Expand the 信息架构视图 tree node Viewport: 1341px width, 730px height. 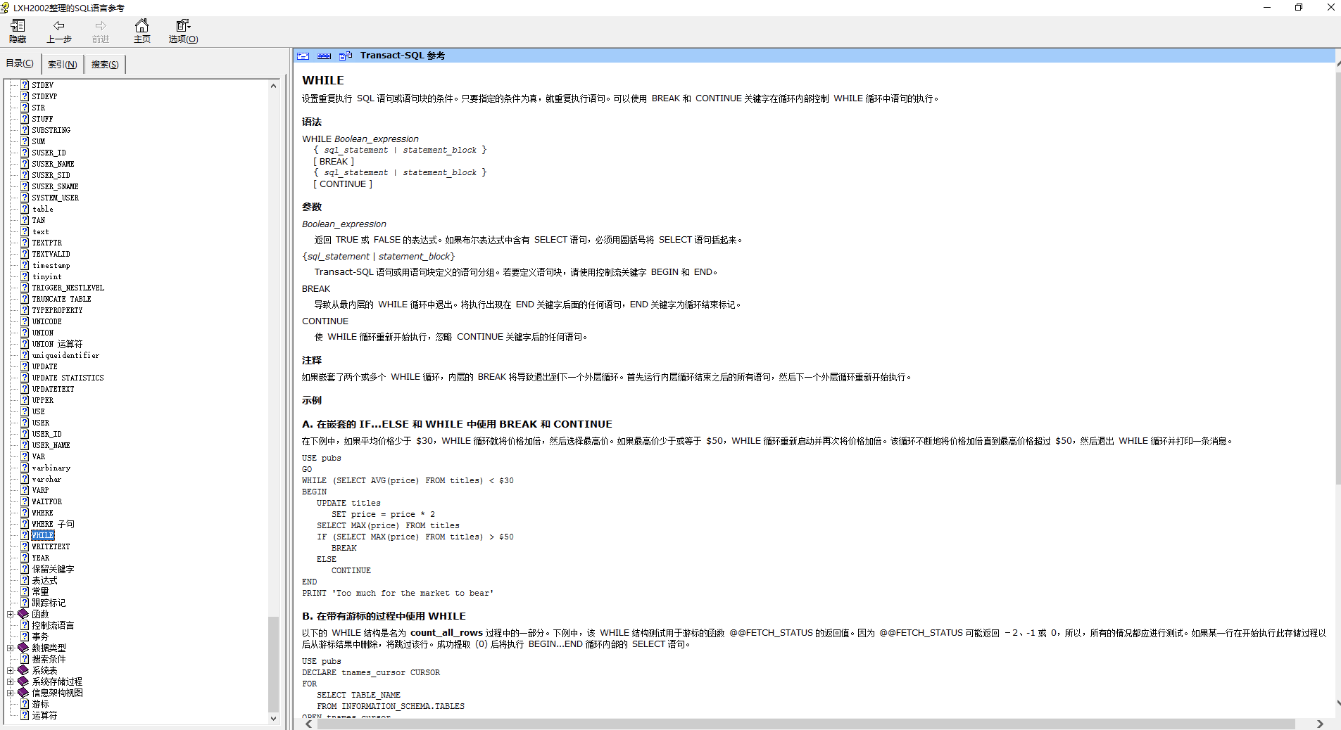pos(11,693)
